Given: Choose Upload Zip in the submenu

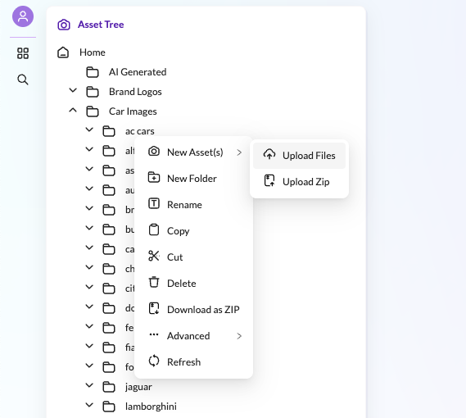Looking at the screenshot, I should click(299, 182).
